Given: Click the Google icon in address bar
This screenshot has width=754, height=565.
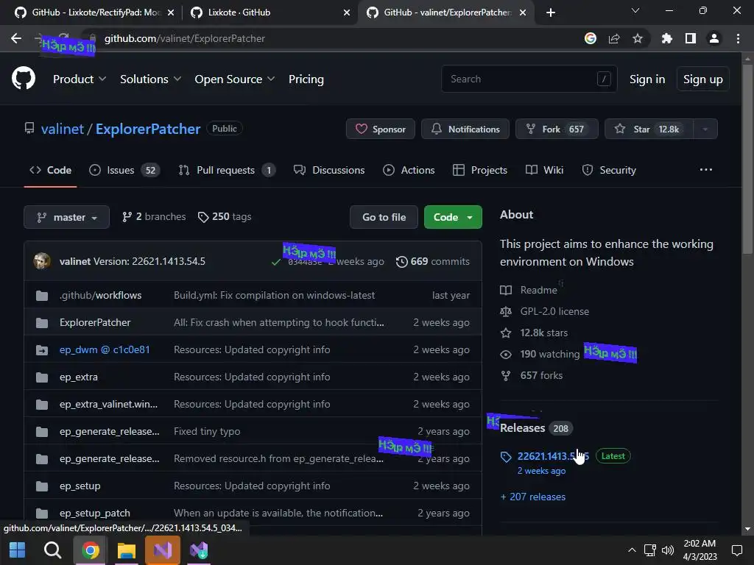Looking at the screenshot, I should pyautogui.click(x=591, y=38).
